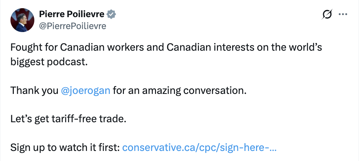Click the "Thank you" text
The height and width of the screenshot is (161, 359).
pyautogui.click(x=34, y=90)
